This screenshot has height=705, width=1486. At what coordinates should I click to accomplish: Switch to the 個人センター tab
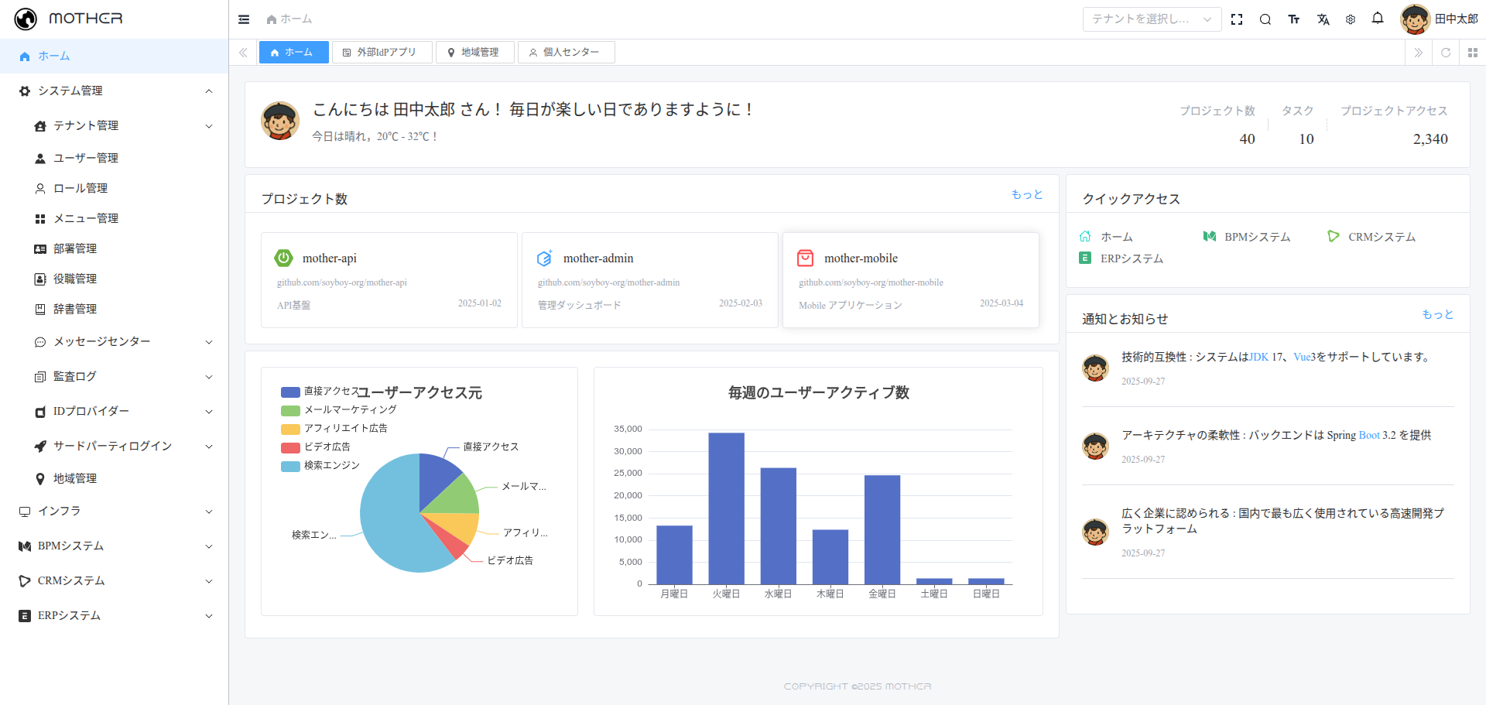point(566,52)
